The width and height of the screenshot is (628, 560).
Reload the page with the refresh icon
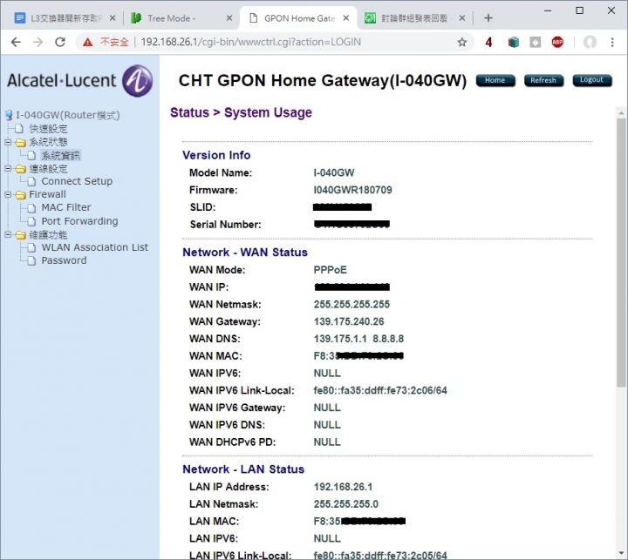point(60,42)
